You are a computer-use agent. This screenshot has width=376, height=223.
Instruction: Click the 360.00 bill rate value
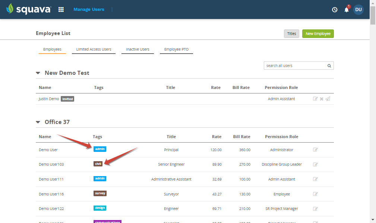pos(244,150)
